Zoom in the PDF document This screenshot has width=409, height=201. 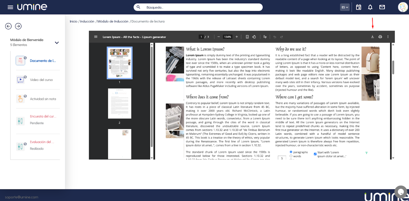(237, 37)
